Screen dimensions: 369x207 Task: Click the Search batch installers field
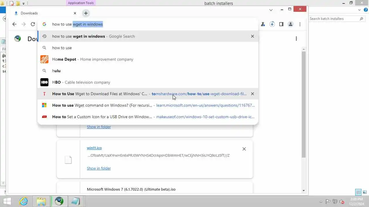click(334, 19)
